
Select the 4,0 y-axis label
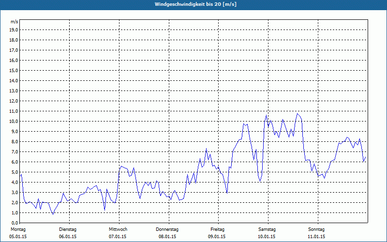(15, 182)
